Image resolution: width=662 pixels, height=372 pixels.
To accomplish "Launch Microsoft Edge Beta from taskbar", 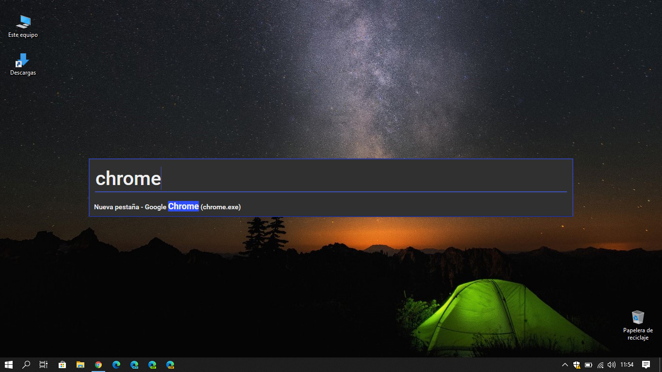I will click(x=134, y=365).
